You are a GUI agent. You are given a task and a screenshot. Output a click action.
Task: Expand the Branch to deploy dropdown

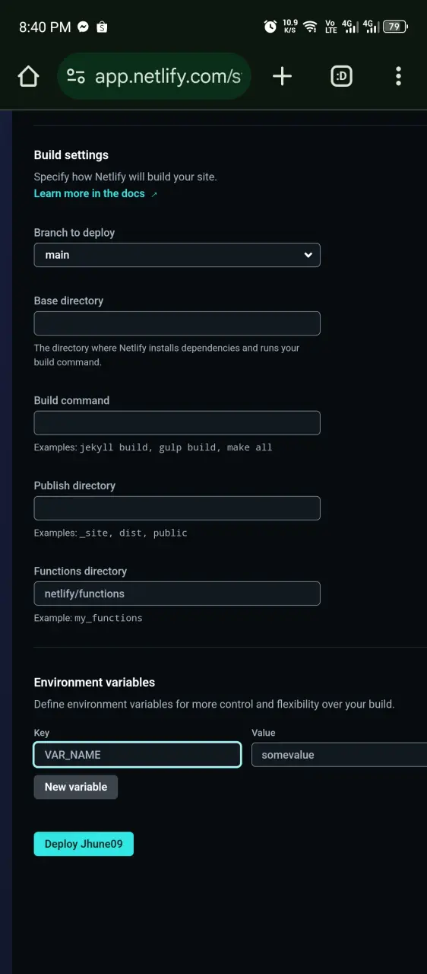pos(177,255)
